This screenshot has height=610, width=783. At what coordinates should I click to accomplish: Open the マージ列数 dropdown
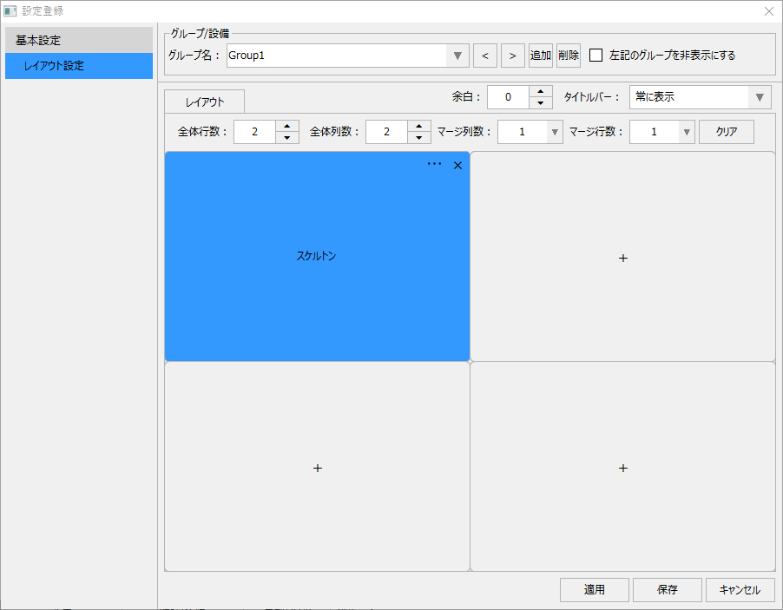pos(554,131)
